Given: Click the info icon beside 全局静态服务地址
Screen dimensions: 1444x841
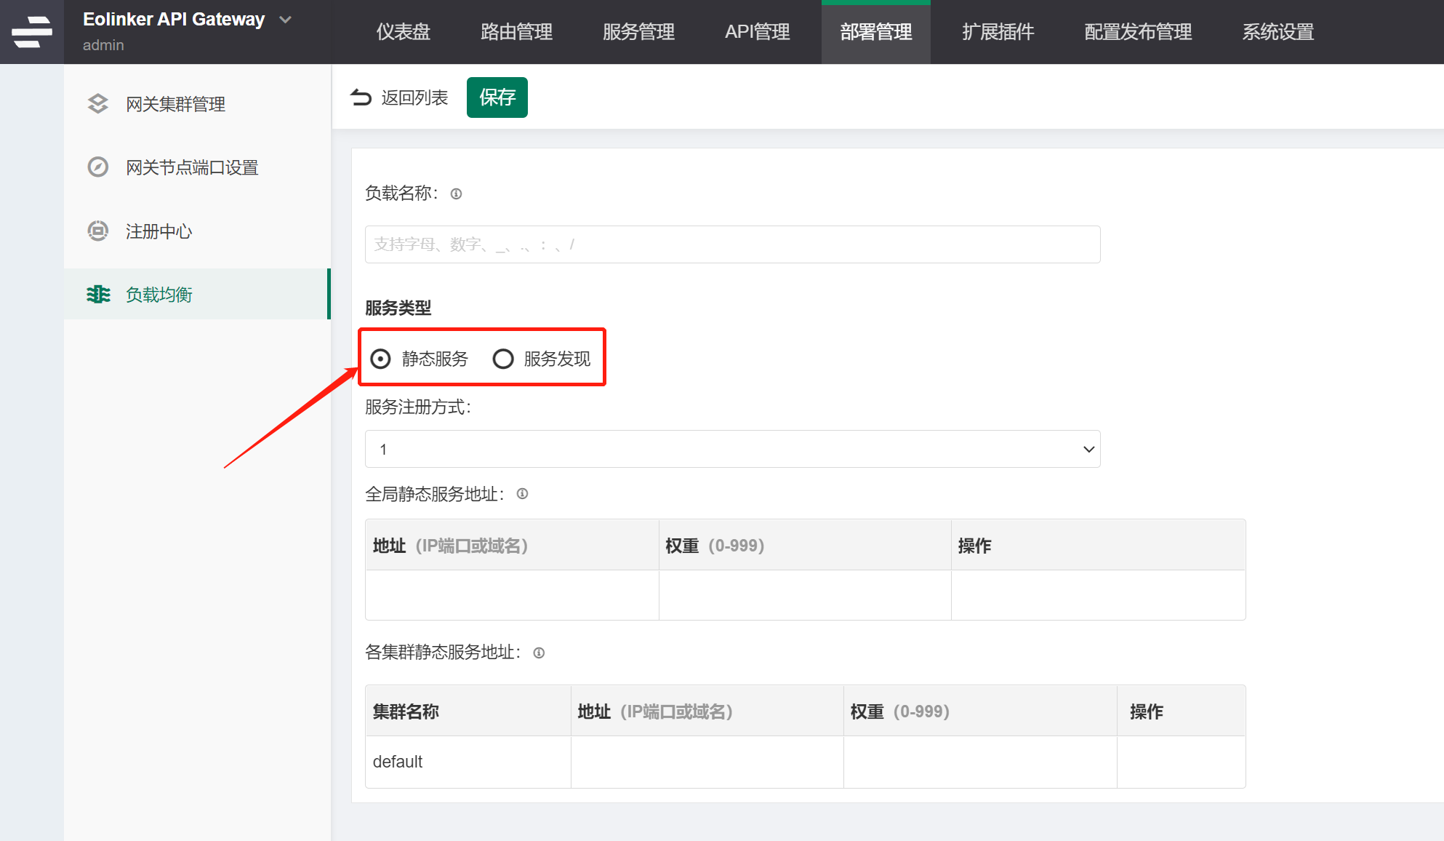Looking at the screenshot, I should pos(522,493).
